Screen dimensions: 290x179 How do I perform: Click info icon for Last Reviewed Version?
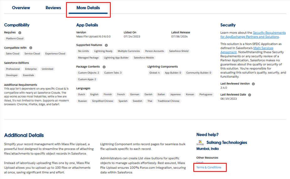(253, 84)
